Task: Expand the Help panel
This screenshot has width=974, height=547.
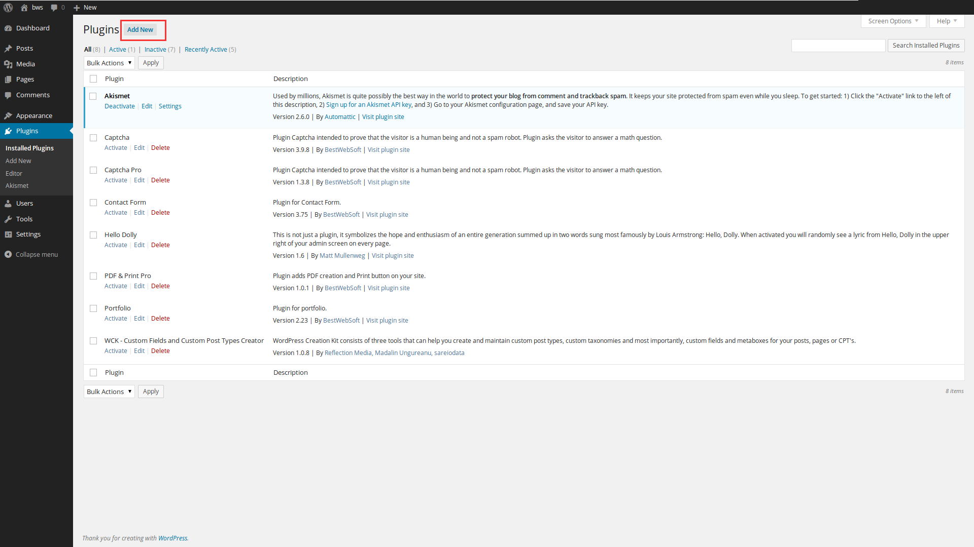Action: pyautogui.click(x=946, y=21)
